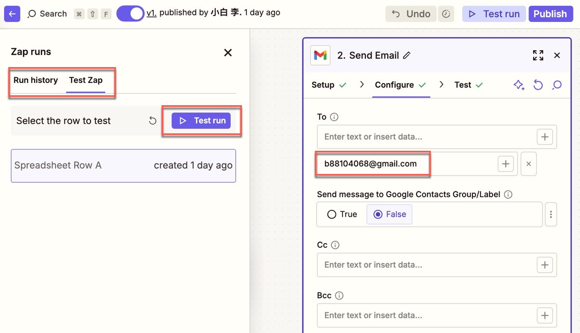Click info icon next to To
The height and width of the screenshot is (333, 580).
tap(334, 117)
